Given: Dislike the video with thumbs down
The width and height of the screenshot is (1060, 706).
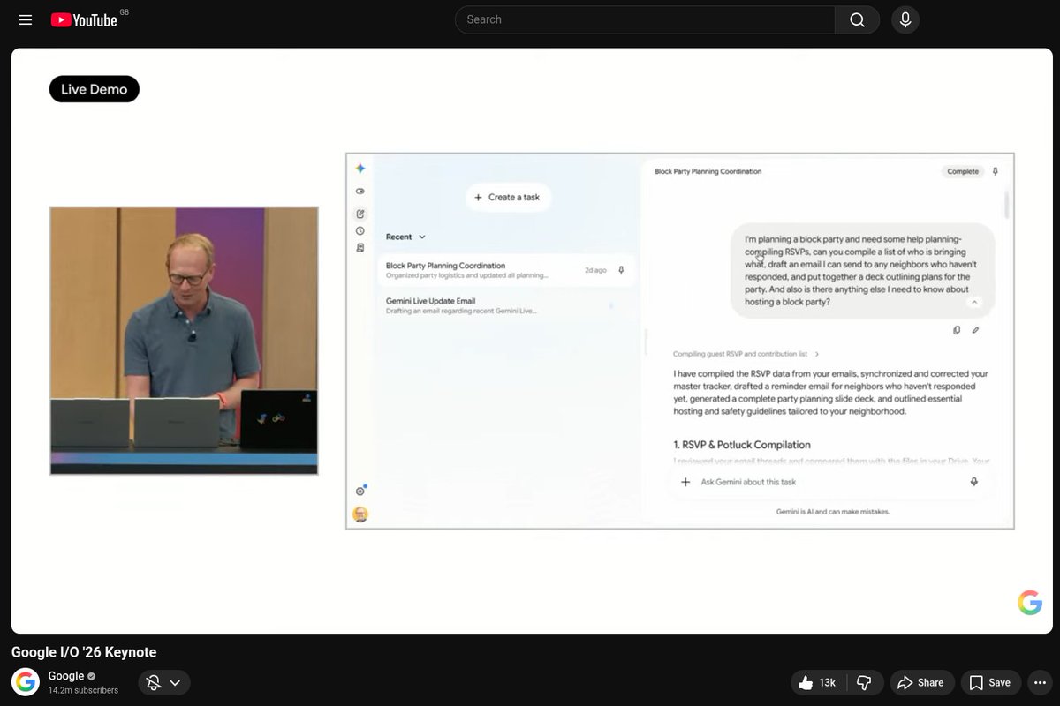Looking at the screenshot, I should (x=865, y=682).
